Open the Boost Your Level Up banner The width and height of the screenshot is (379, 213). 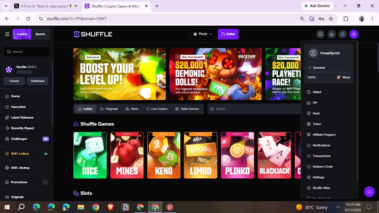point(119,74)
